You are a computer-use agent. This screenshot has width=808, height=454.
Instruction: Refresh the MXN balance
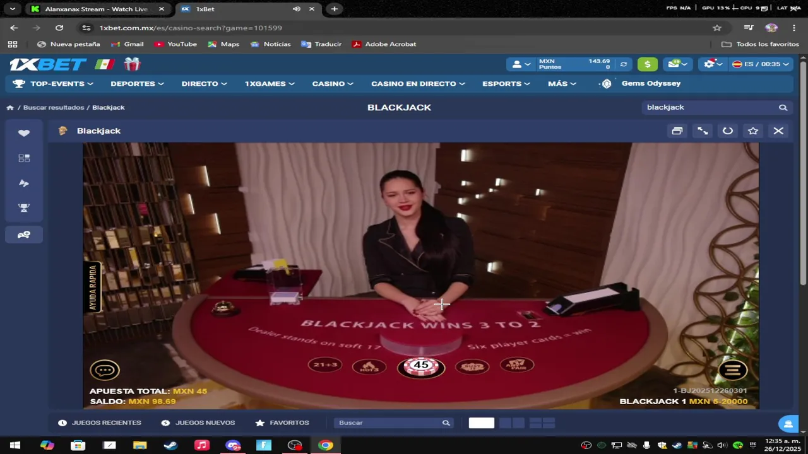[x=624, y=64]
